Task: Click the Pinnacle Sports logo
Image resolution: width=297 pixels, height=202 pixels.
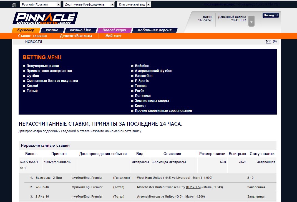Action: pyautogui.click(x=45, y=18)
